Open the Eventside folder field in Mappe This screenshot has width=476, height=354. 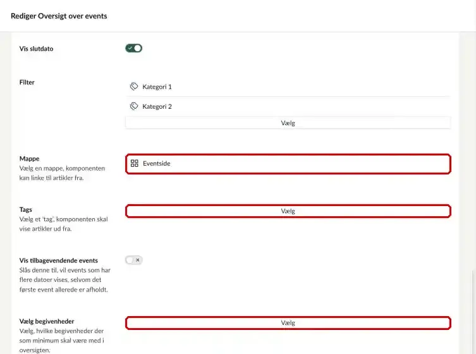pyautogui.click(x=288, y=164)
